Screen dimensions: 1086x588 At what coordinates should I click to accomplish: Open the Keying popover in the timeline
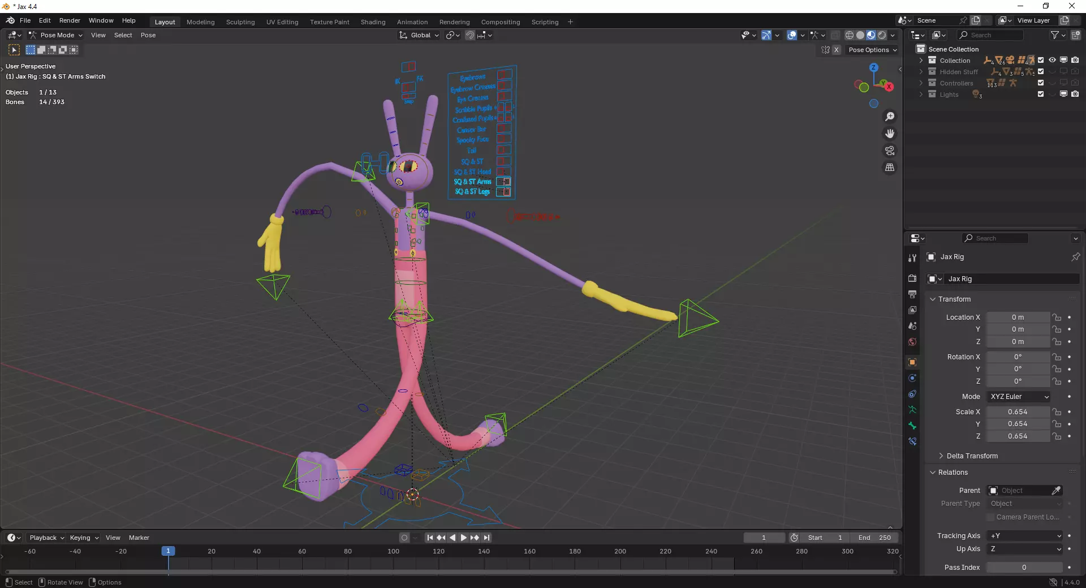coord(84,538)
